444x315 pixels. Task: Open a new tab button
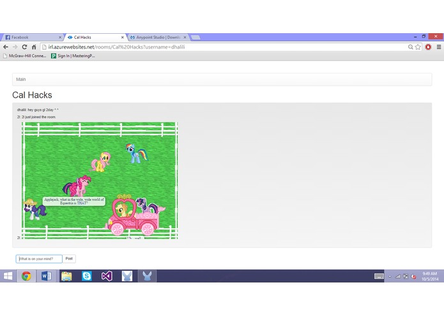coord(195,37)
